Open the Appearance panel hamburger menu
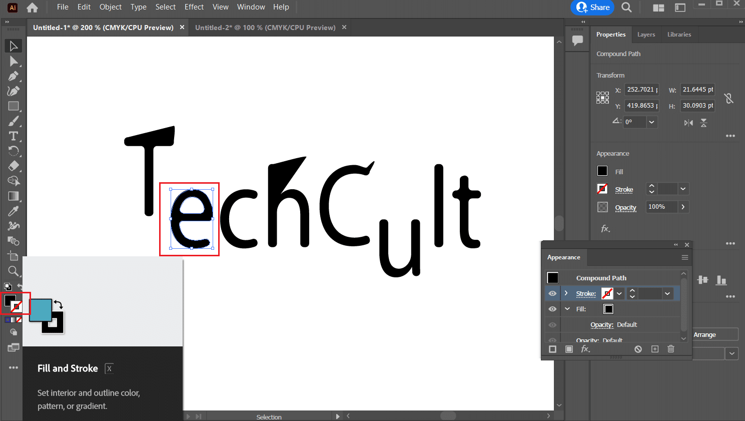745x421 pixels. click(x=685, y=257)
